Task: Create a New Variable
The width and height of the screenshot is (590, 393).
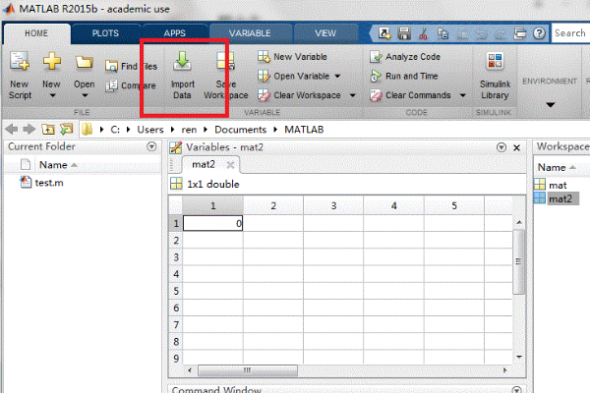Action: tap(292, 57)
